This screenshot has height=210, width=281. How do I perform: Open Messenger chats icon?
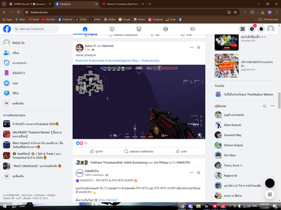point(252,29)
